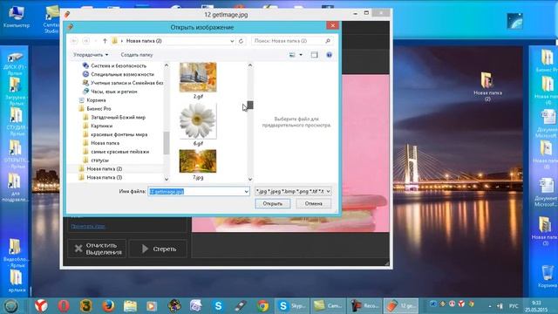Launch Opera from the taskbar
Screen dimensions: 558x314
click(64, 306)
